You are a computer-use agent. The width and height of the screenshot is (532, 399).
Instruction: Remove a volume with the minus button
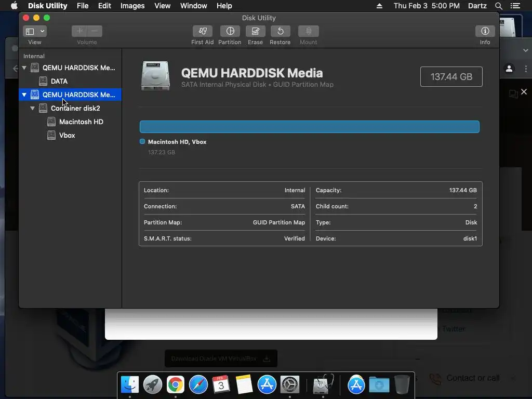(x=95, y=31)
